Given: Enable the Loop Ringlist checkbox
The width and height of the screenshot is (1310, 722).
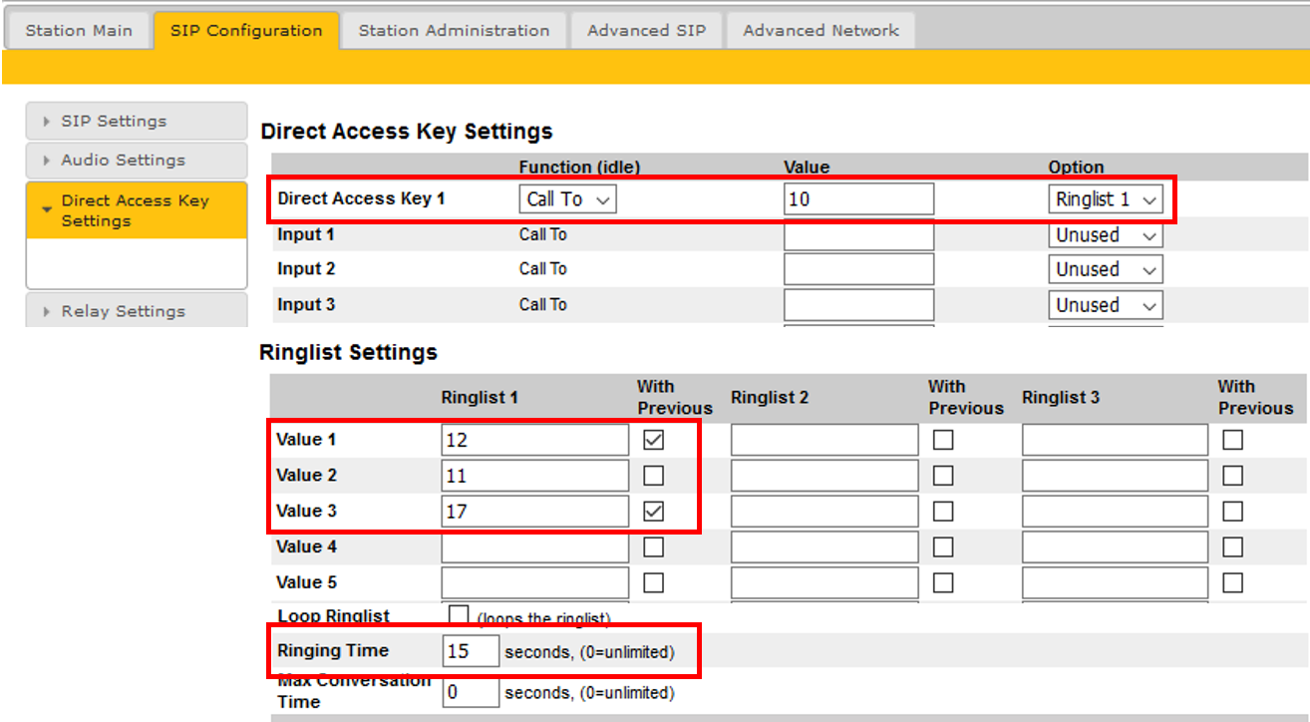Looking at the screenshot, I should (x=459, y=615).
